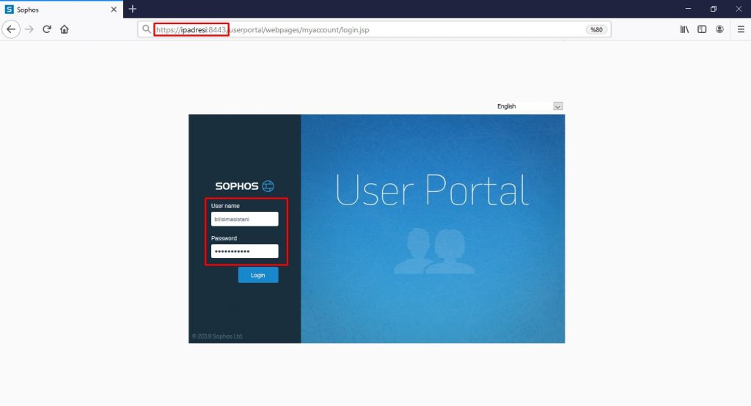Click the Sophos globe logo icon

268,185
